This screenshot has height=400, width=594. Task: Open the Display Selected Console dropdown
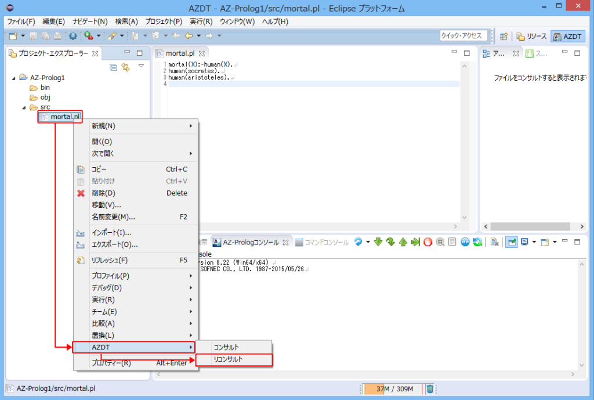[533, 242]
